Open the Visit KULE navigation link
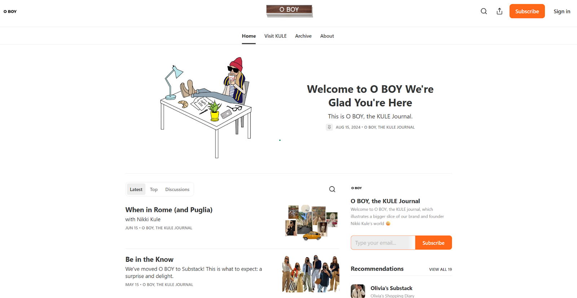 tap(276, 36)
